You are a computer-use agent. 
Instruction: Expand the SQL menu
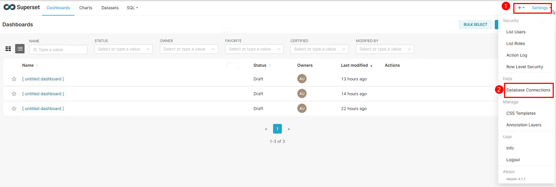(x=132, y=8)
